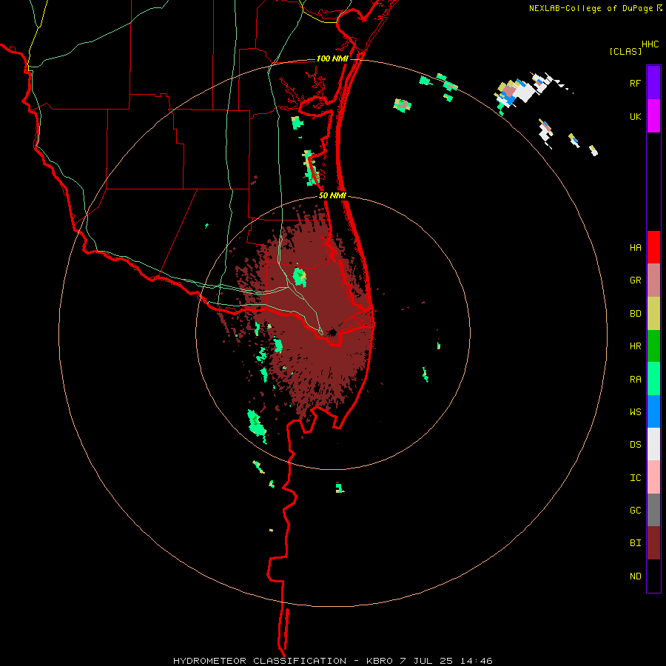The width and height of the screenshot is (666, 666).
Task: Click the HR dark green legend swatch
Action: coord(653,346)
